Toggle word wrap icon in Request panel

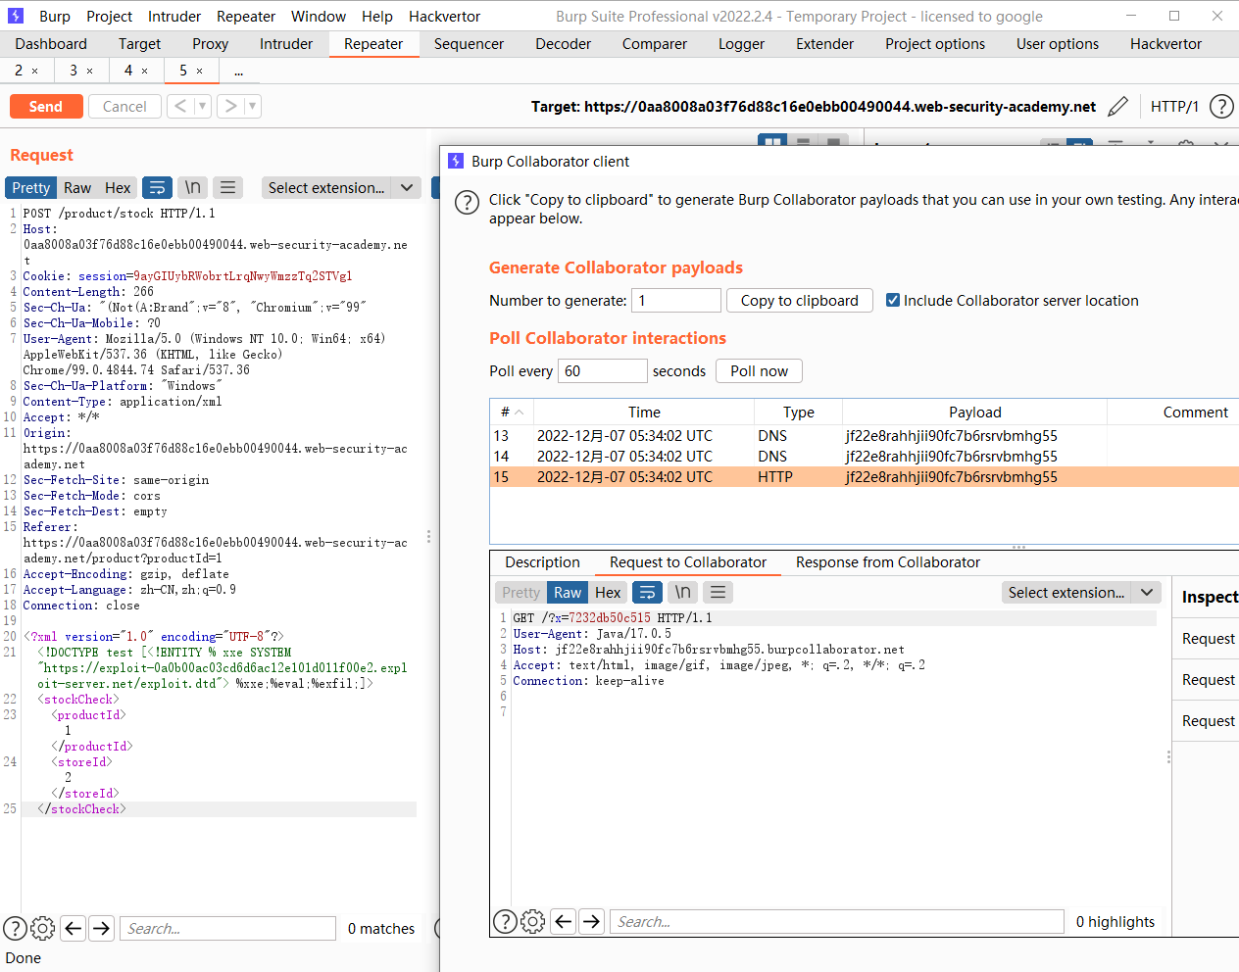[157, 188]
